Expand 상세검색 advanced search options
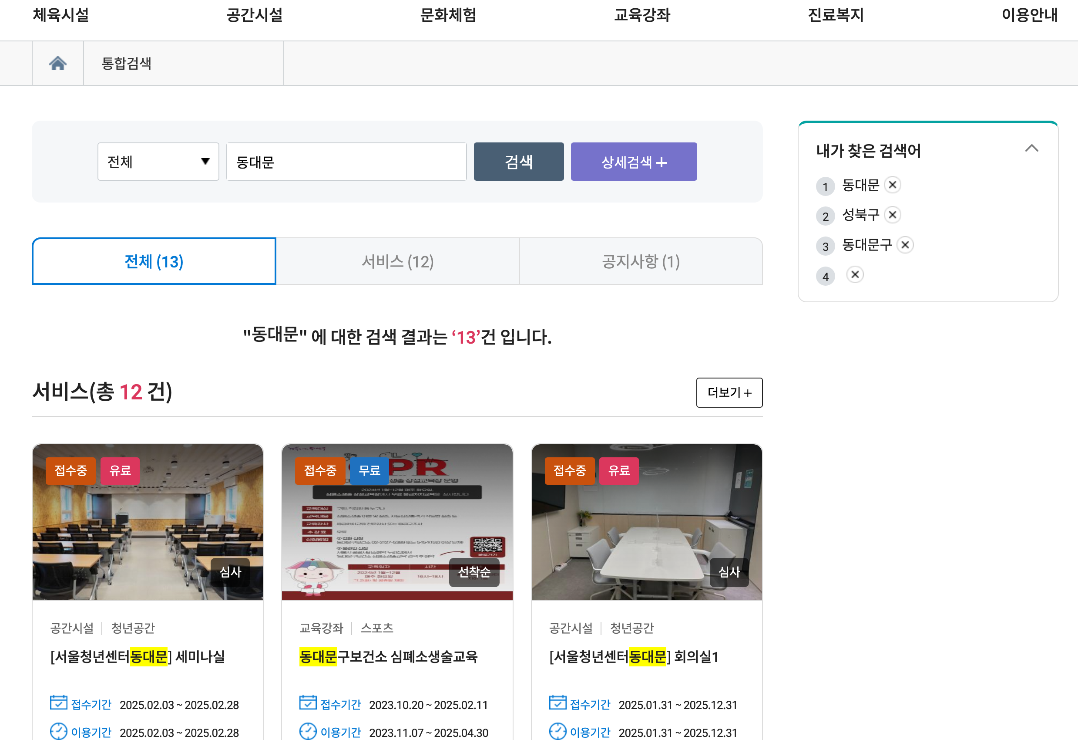This screenshot has width=1078, height=740. (x=633, y=162)
